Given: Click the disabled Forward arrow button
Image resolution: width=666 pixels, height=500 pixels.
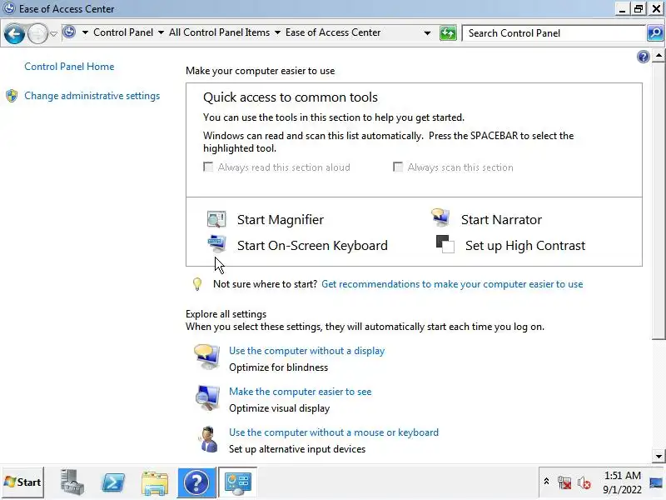Looking at the screenshot, I should click(x=37, y=33).
